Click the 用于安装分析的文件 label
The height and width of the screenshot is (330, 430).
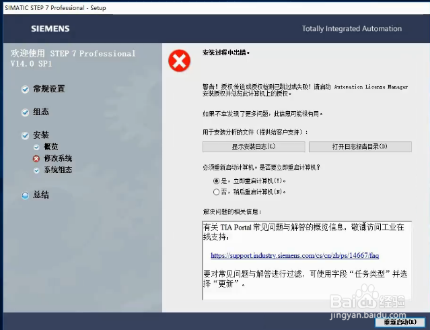[255, 132]
